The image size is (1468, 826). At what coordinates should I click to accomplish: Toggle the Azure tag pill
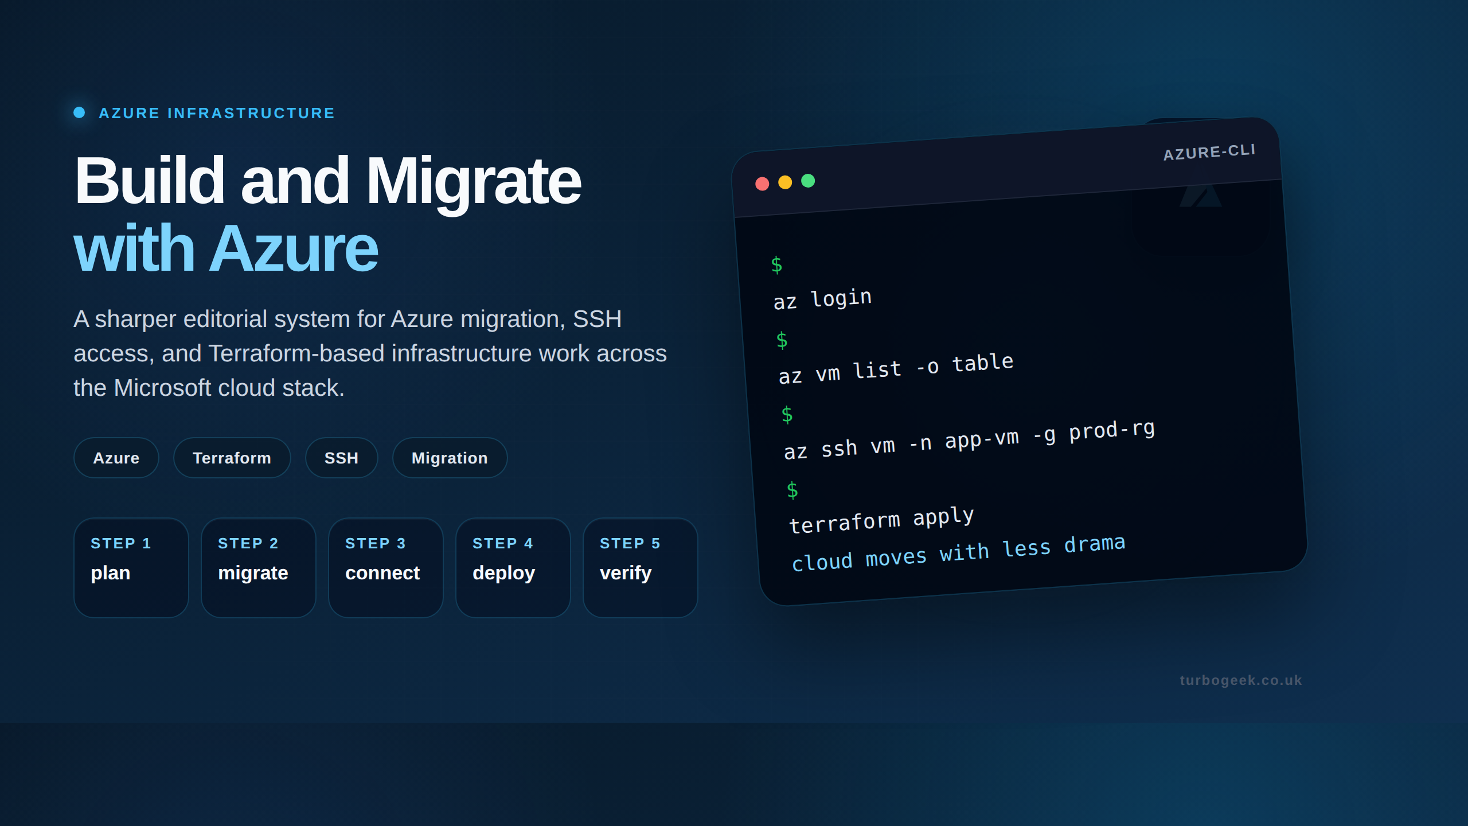116,457
